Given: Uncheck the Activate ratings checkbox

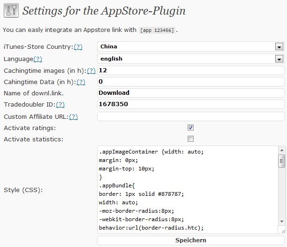Looking at the screenshot, I should [190, 128].
